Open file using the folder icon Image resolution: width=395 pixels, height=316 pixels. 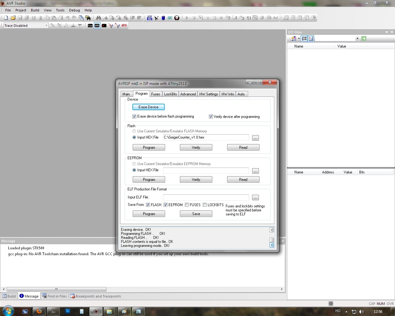click(13, 18)
